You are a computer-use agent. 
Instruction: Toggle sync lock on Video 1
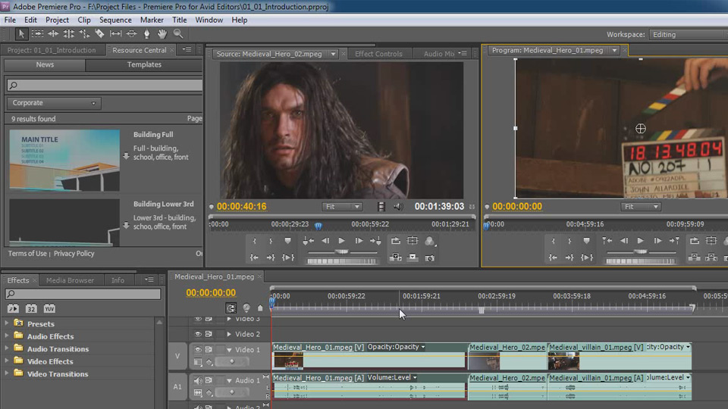209,349
